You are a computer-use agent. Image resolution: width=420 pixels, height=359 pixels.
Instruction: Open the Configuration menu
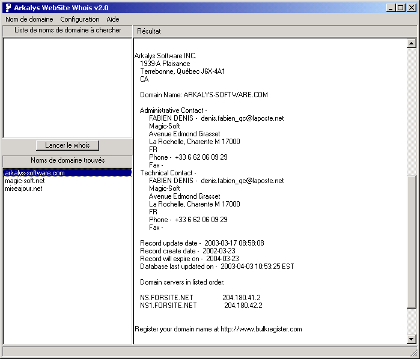(79, 19)
